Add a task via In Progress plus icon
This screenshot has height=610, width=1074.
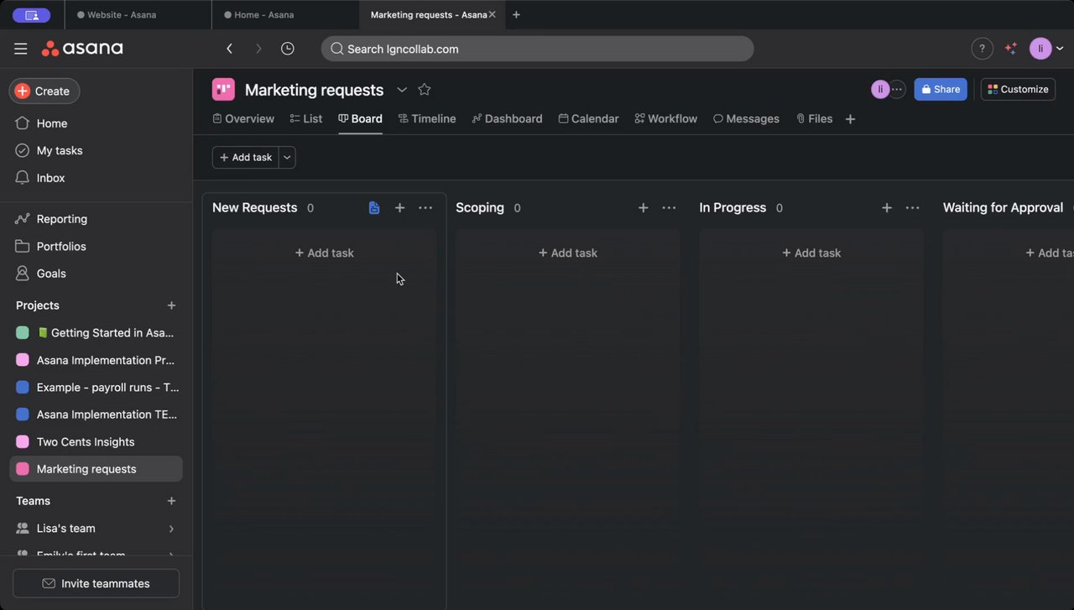(887, 208)
